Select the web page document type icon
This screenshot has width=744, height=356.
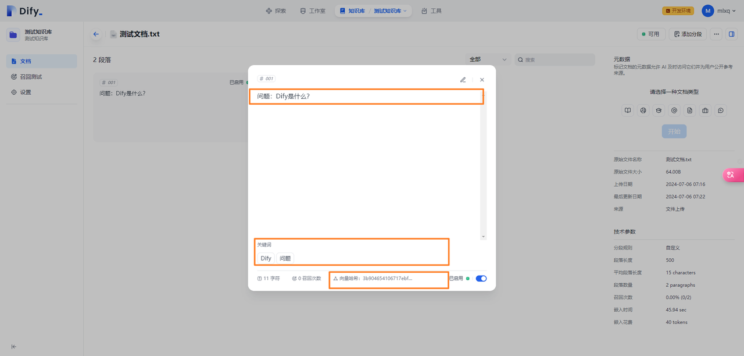coord(643,111)
